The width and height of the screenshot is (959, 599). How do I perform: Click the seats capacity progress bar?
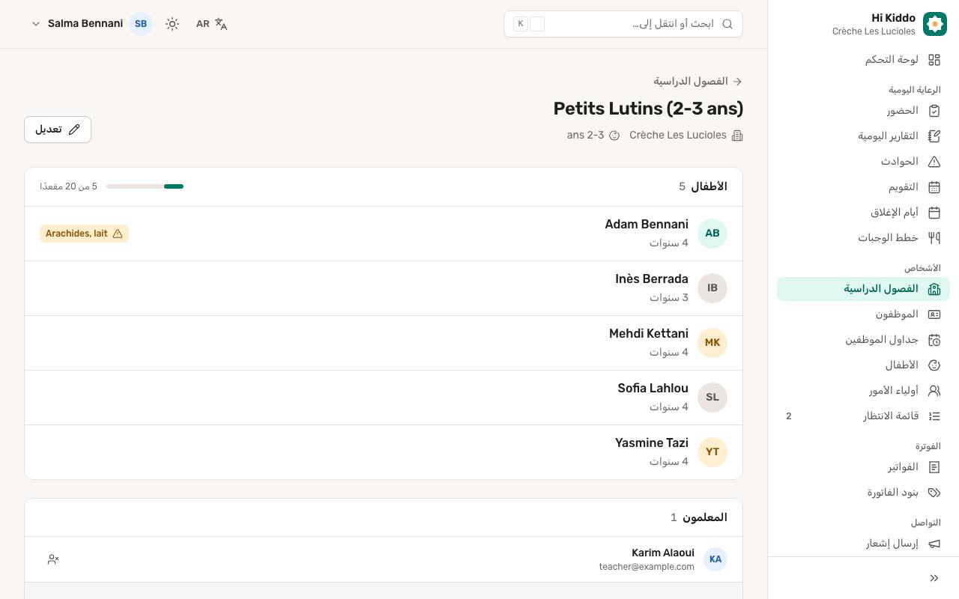(145, 186)
